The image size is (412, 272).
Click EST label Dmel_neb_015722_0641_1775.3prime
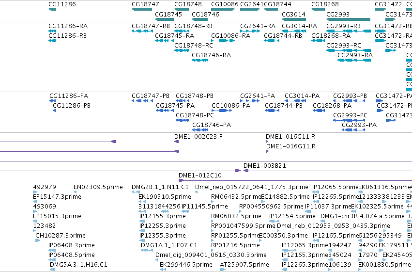(251, 187)
